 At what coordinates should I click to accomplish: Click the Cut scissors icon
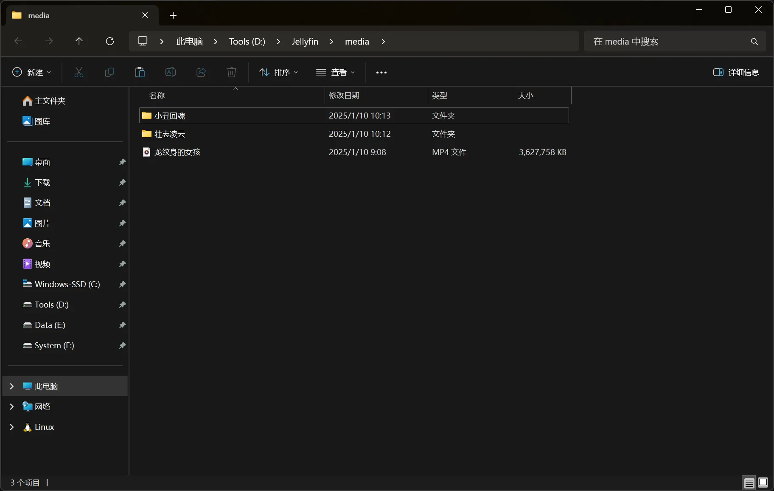pos(79,72)
